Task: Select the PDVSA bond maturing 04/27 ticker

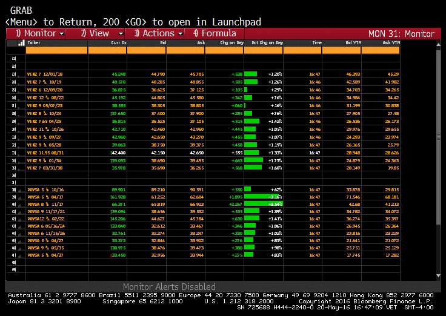Action: click(x=45, y=241)
